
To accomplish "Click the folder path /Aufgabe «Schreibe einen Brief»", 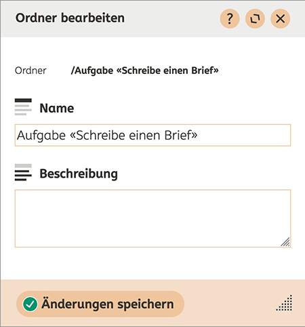I will (144, 71).
